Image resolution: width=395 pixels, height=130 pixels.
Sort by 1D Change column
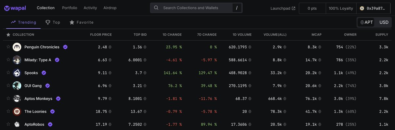172,35
